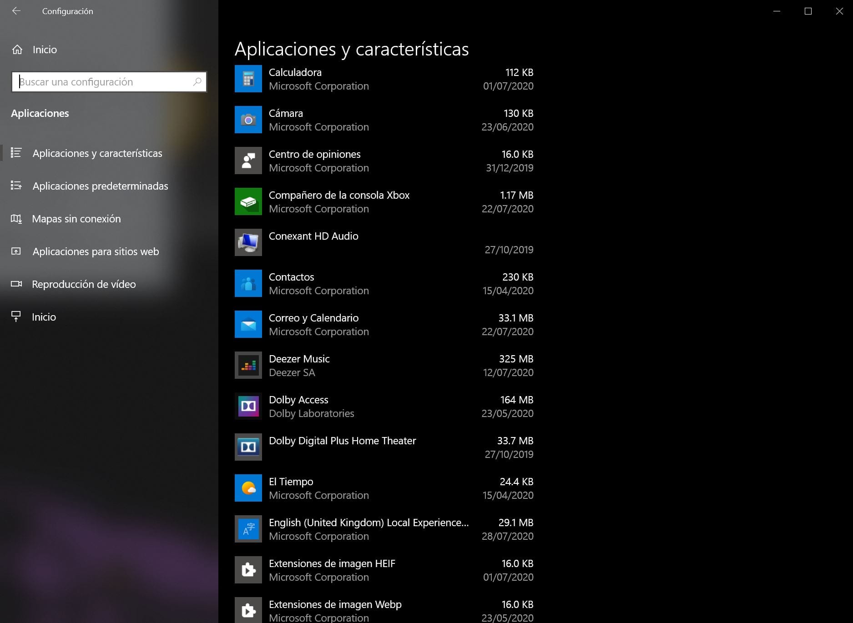This screenshot has height=623, width=853.
Task: Click the Aplicaciones sidebar heading
Action: 40,113
